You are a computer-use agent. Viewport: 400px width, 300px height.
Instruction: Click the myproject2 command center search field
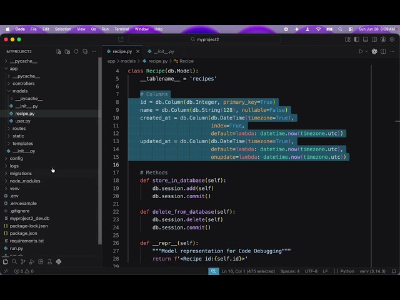coord(204,39)
